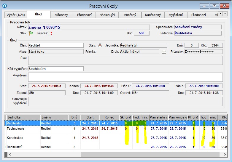Click the Plán S date field
The height and width of the screenshot is (162, 232).
click(x=150, y=86)
